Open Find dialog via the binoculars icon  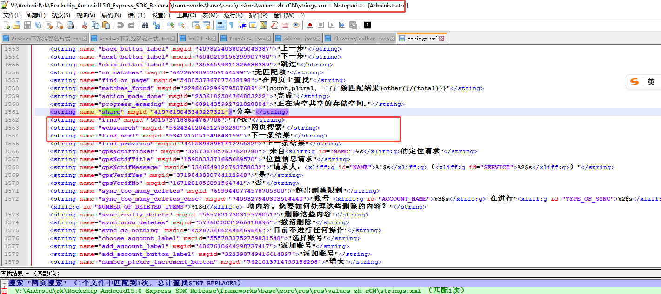(145, 25)
